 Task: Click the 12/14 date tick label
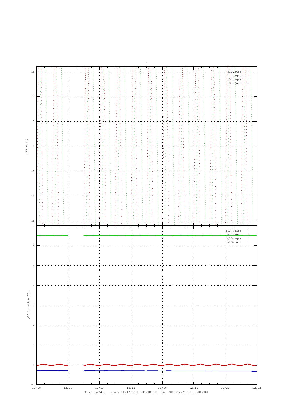pos(131,388)
